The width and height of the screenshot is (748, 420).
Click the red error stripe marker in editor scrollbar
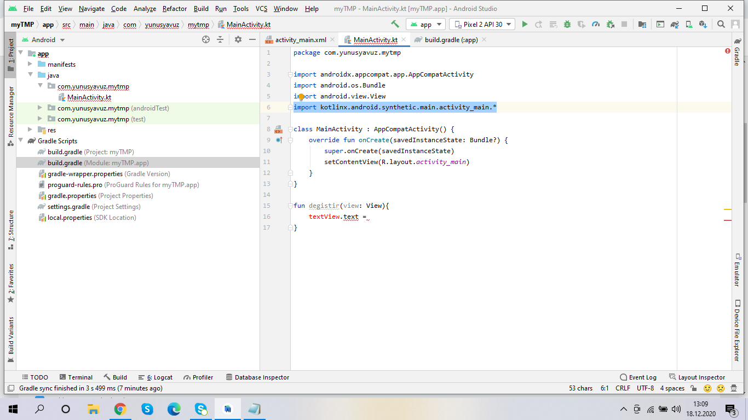tap(728, 220)
